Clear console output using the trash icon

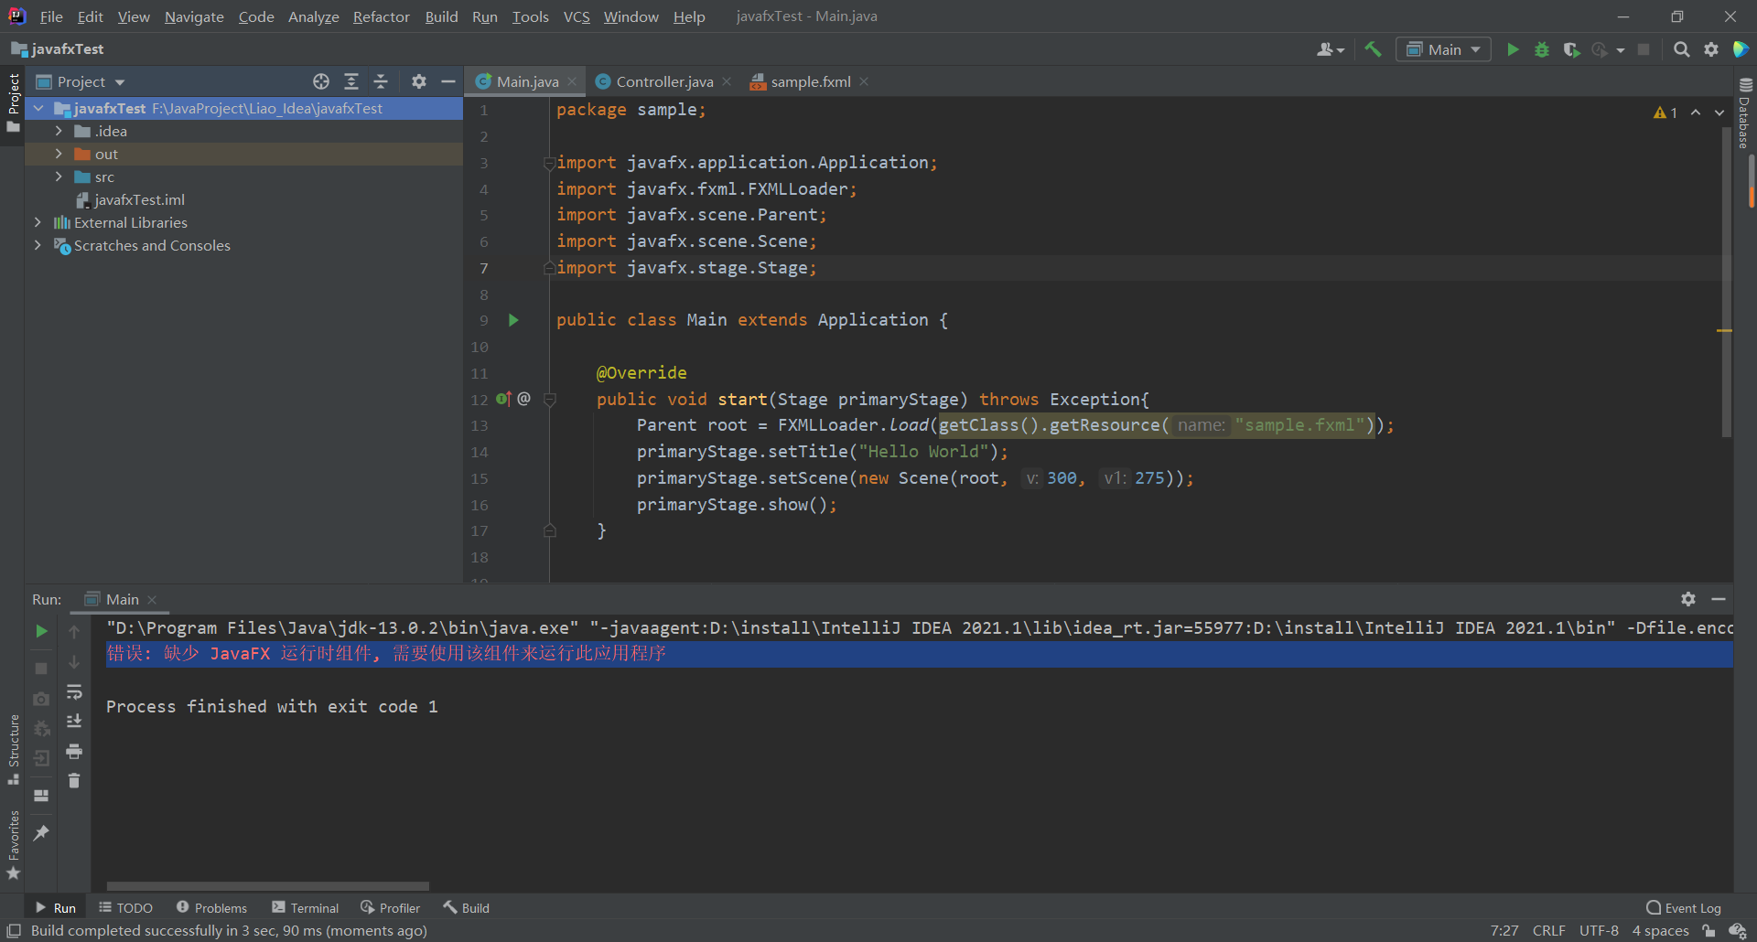coord(74,779)
